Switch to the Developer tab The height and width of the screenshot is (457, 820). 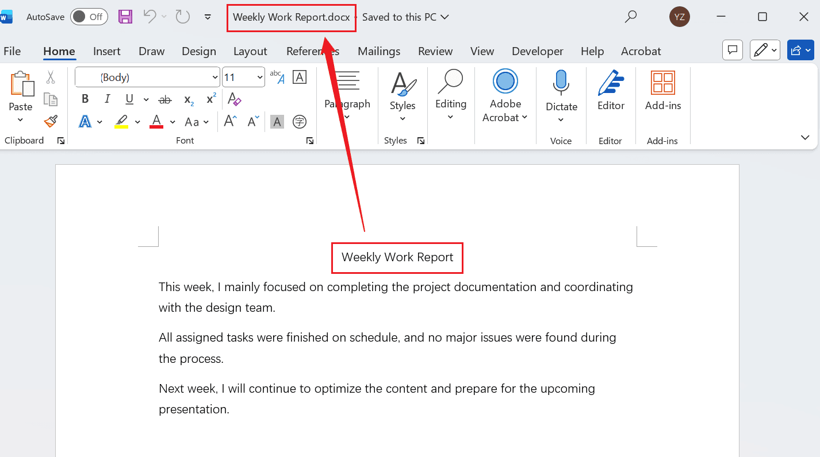[x=537, y=51]
